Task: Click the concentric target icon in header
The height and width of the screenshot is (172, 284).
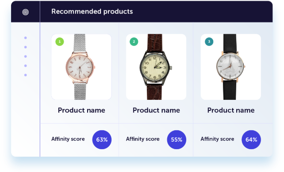Action: pos(26,12)
